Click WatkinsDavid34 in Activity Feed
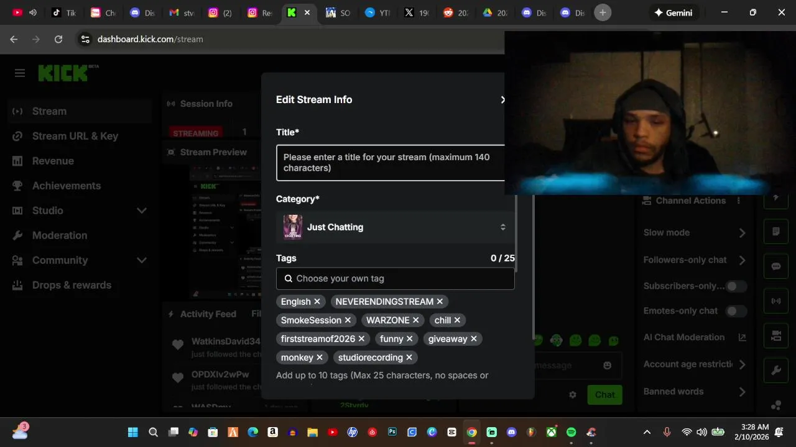The image size is (796, 447). [226, 341]
